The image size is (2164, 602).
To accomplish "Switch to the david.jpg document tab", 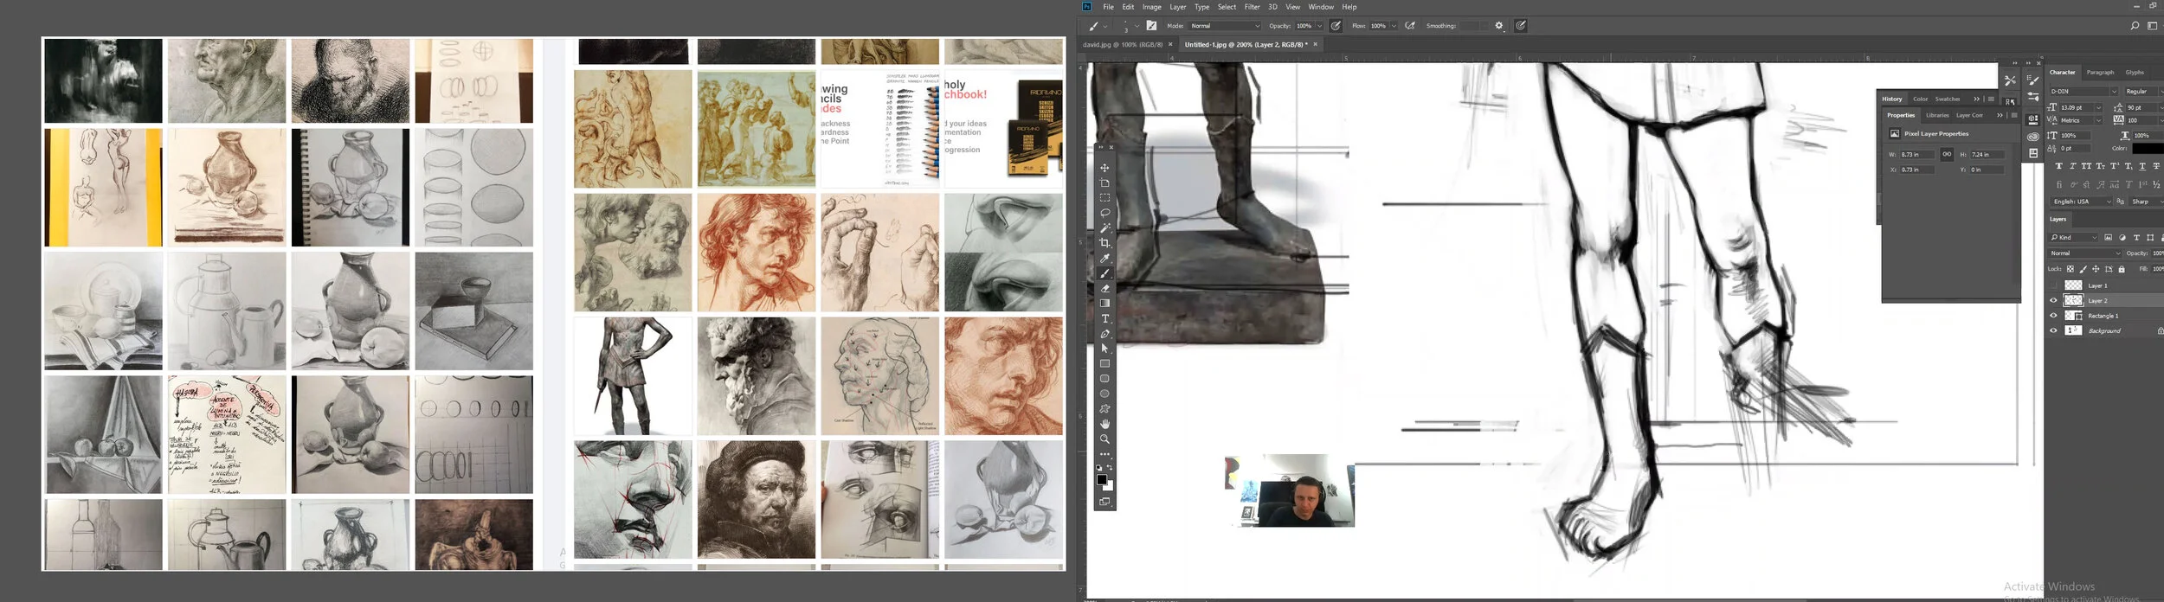I will (x=1122, y=45).
